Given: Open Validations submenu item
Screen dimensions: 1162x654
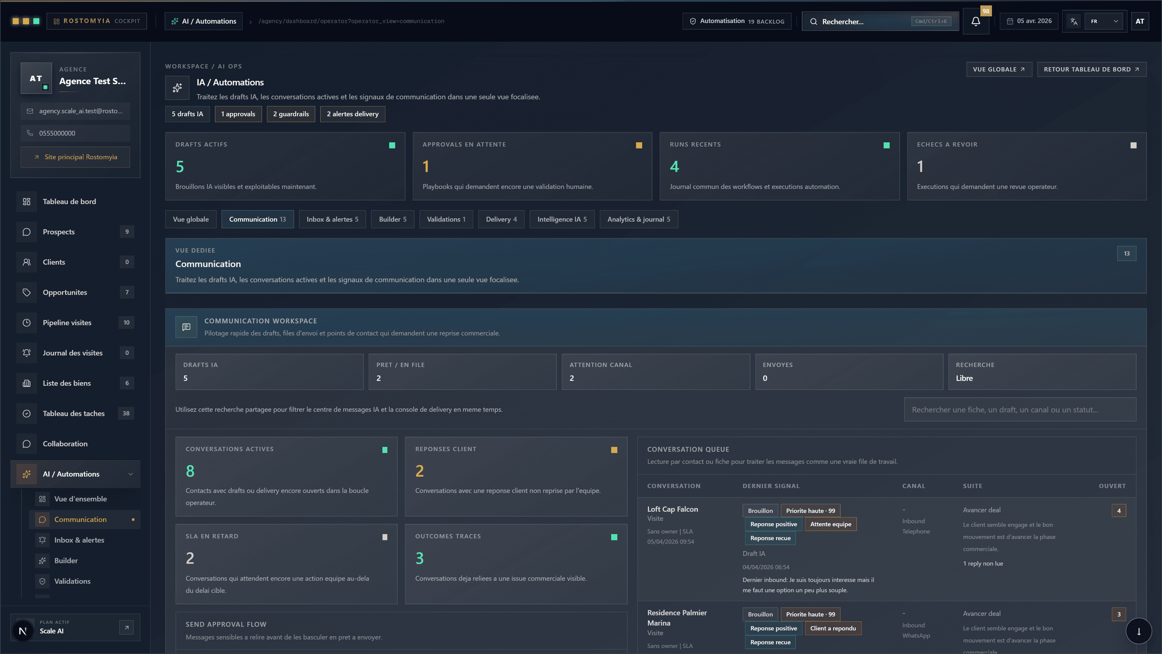Looking at the screenshot, I should click(85, 581).
